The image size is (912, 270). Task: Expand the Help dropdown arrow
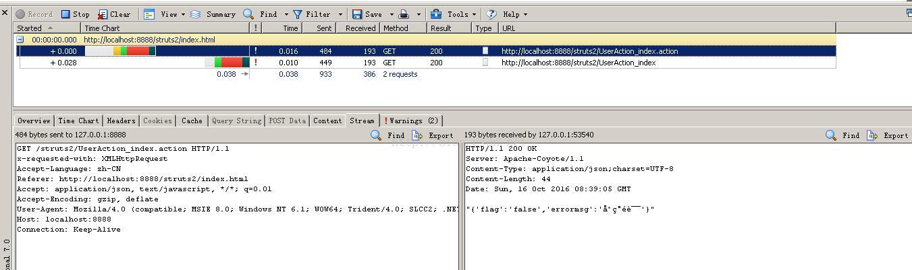tap(525, 14)
